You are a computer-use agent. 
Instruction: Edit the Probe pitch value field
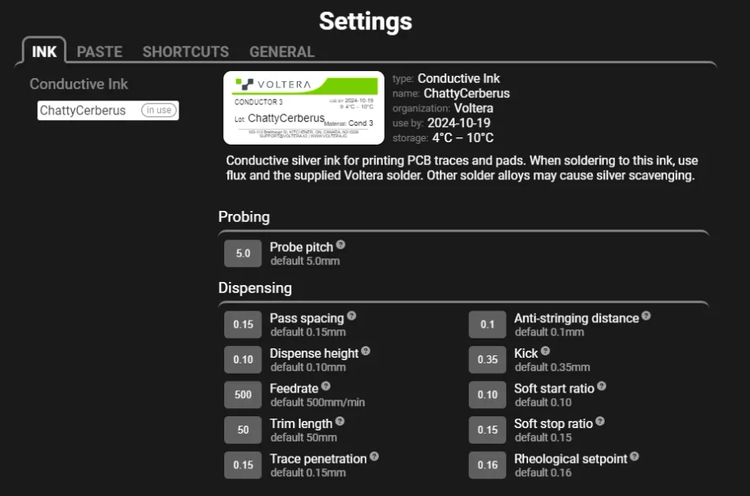243,254
